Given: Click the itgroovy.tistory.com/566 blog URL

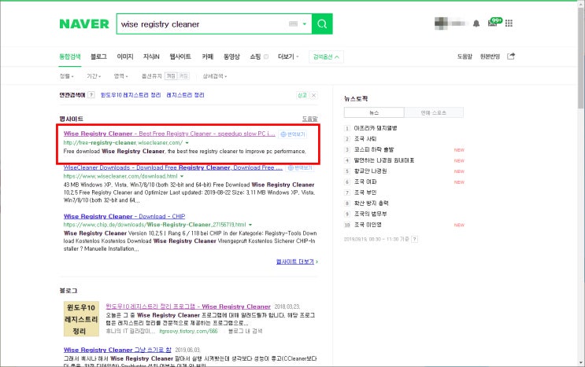Looking at the screenshot, I should click(x=188, y=331).
